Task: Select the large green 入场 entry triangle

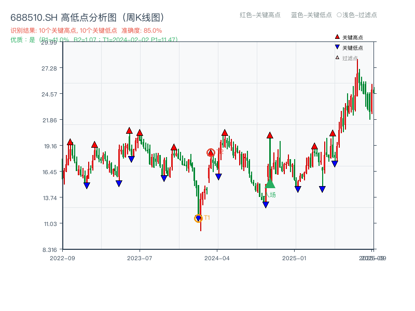Action: tap(270, 183)
